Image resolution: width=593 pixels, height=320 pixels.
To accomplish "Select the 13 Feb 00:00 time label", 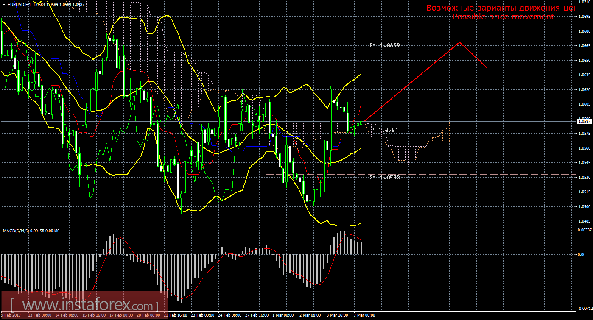I will click(39, 315).
